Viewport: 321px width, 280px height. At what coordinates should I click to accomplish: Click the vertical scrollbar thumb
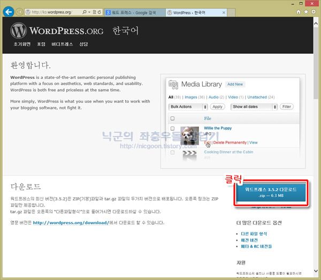point(316,63)
